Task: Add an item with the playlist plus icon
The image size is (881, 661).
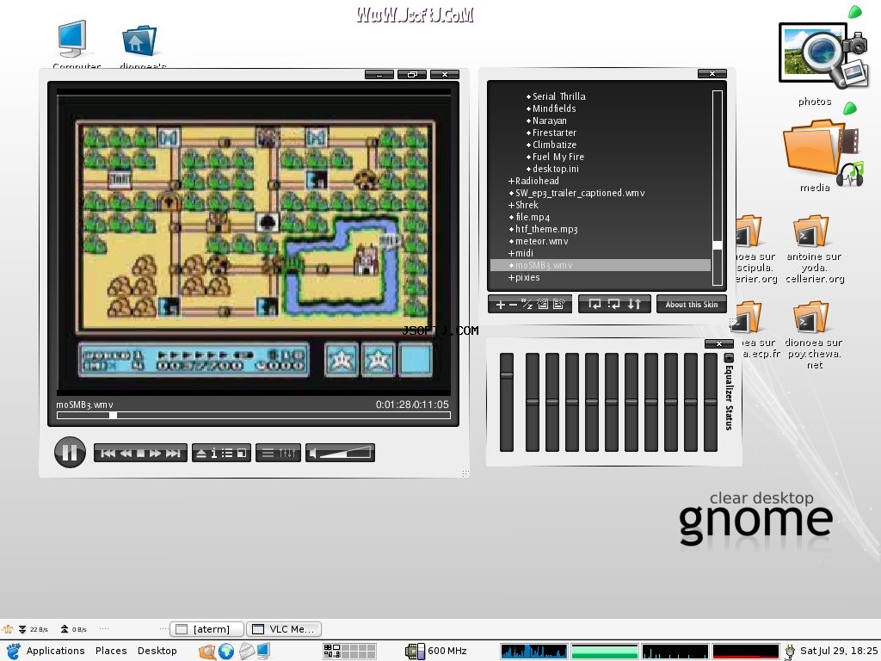Action: coord(500,305)
